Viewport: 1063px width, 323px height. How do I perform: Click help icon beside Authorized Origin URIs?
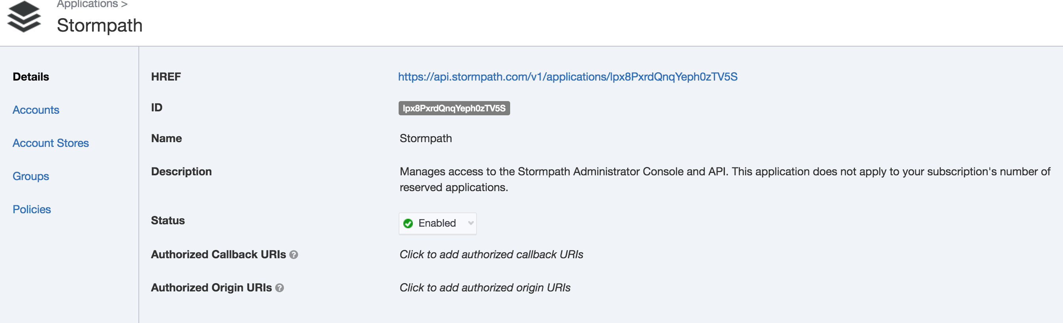coord(279,288)
